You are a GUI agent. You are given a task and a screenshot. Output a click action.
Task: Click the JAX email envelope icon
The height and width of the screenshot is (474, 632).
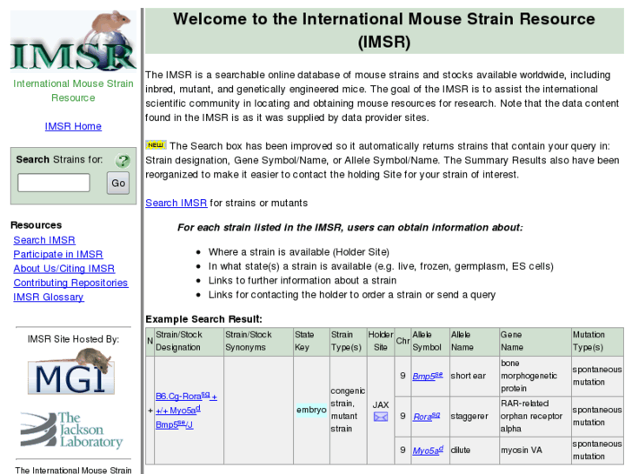(381, 417)
